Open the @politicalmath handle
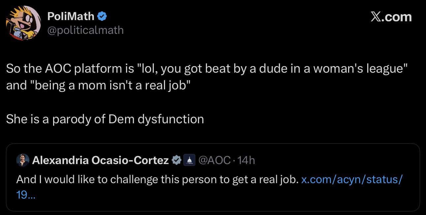The height and width of the screenshot is (215, 426). (x=85, y=30)
